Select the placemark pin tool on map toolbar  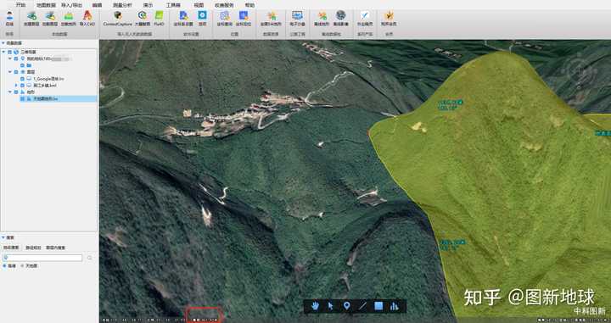[347, 306]
